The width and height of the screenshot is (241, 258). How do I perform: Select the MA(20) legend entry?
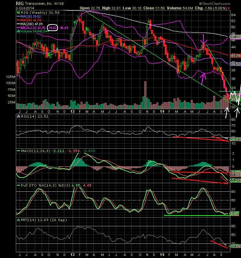(x=31, y=16)
